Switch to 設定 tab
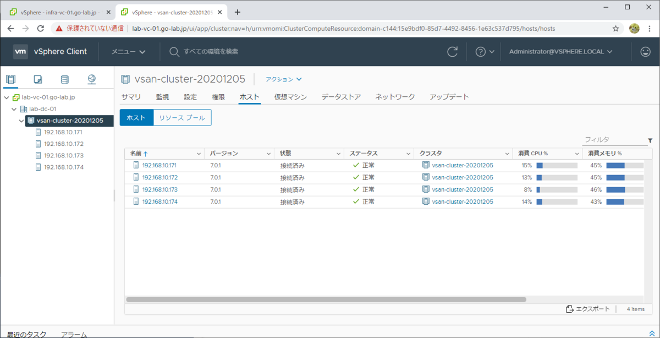The image size is (660, 338). click(190, 97)
